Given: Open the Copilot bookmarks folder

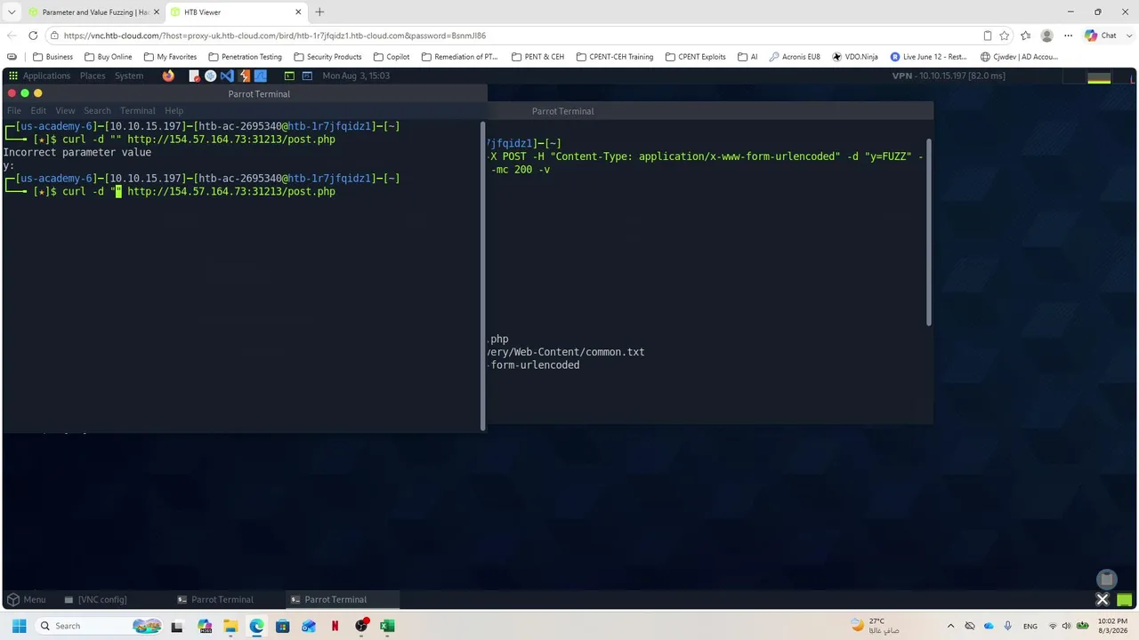Looking at the screenshot, I should (x=392, y=57).
